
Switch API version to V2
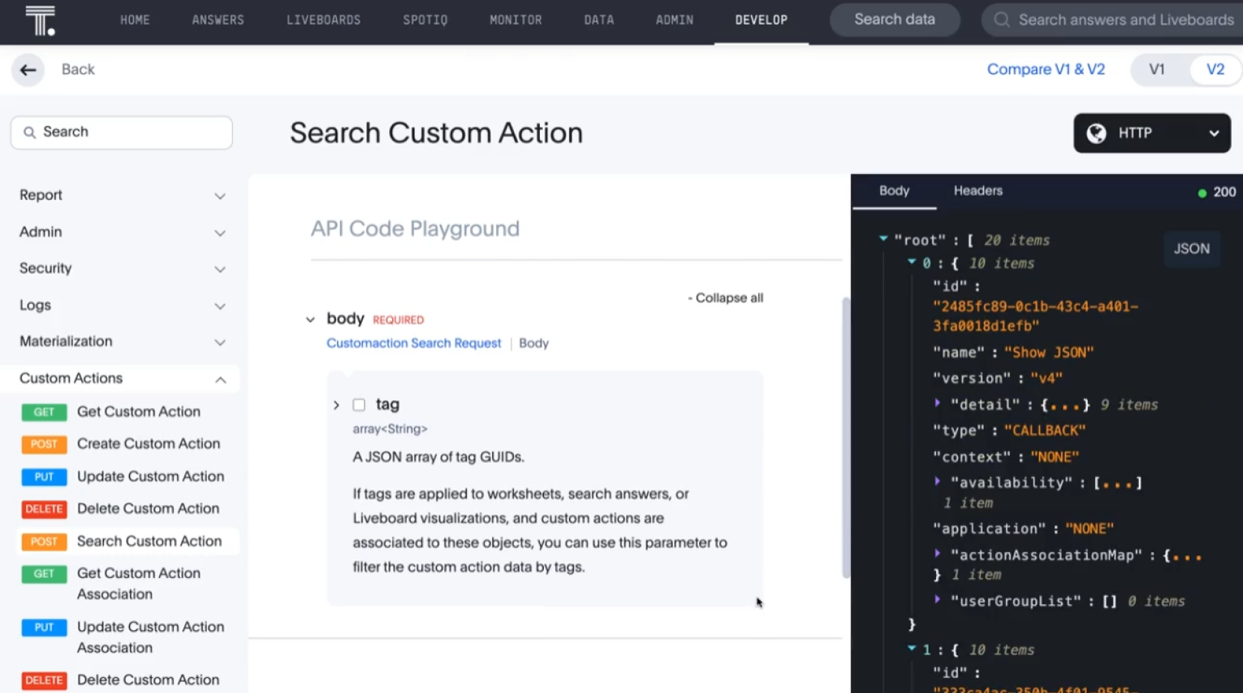coord(1215,69)
